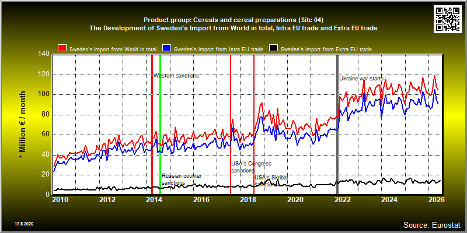The image size is (467, 233).
Task: Click the "Ukraine war starts" annotation
Action: [361, 79]
